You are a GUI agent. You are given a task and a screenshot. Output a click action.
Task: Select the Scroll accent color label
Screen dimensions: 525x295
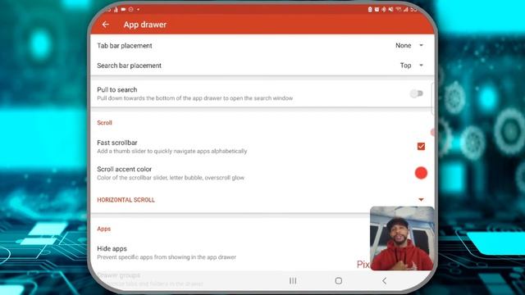click(124, 169)
